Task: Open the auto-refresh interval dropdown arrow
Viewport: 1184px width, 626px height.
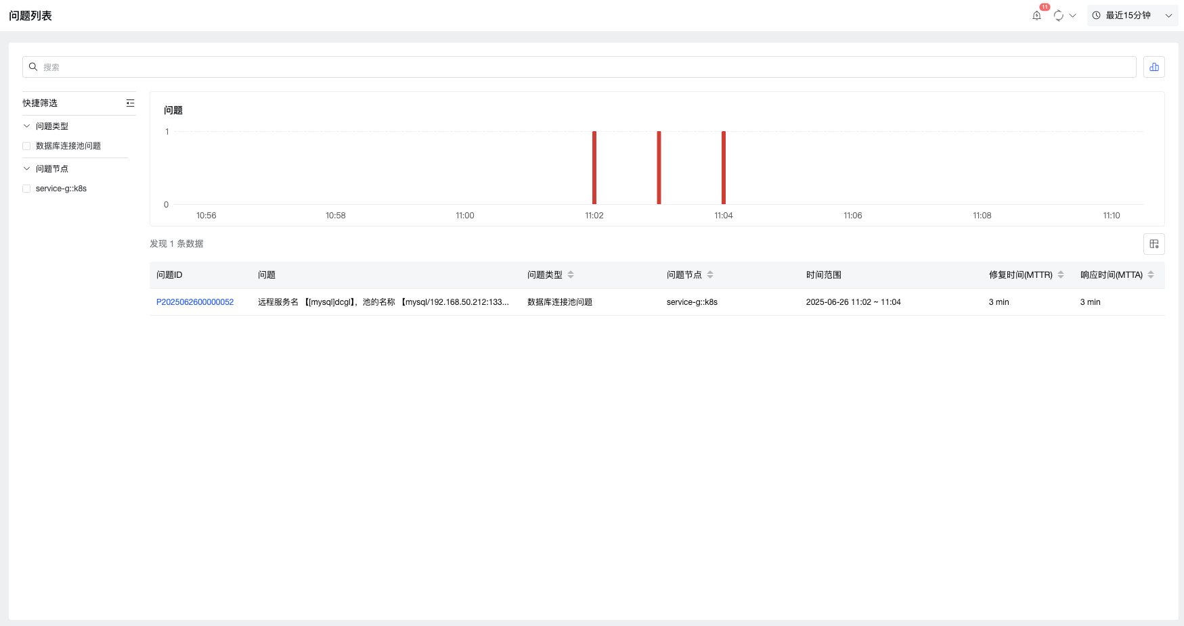Action: (1073, 16)
